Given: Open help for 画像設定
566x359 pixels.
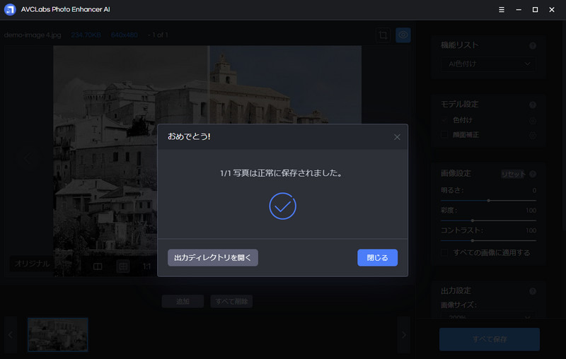Looking at the screenshot, I should point(533,174).
